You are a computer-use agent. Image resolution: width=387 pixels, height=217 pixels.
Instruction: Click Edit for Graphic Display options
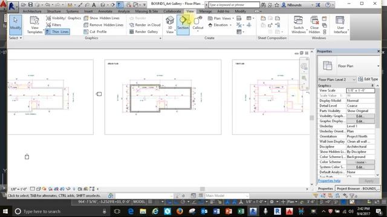[360, 121]
